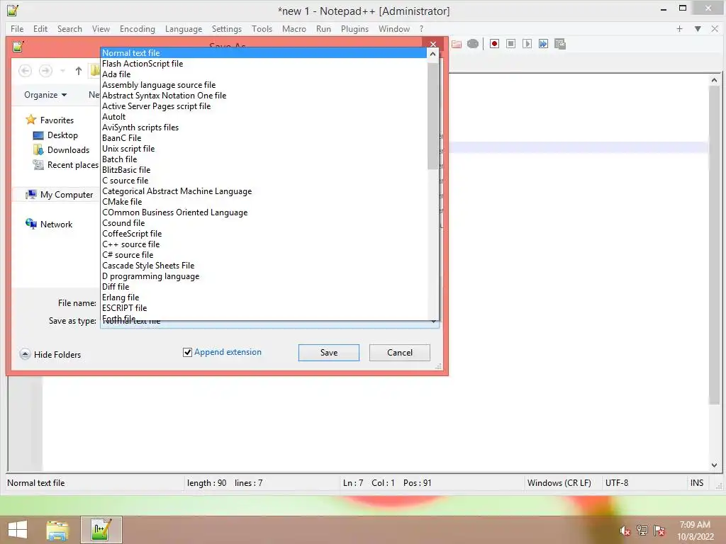Open the Macro menu
The height and width of the screenshot is (544, 726).
pyautogui.click(x=294, y=28)
